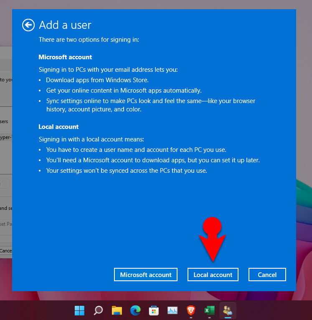This screenshot has height=320, width=312.
Task: Click the 'Add a user' title text
Action: [65, 25]
